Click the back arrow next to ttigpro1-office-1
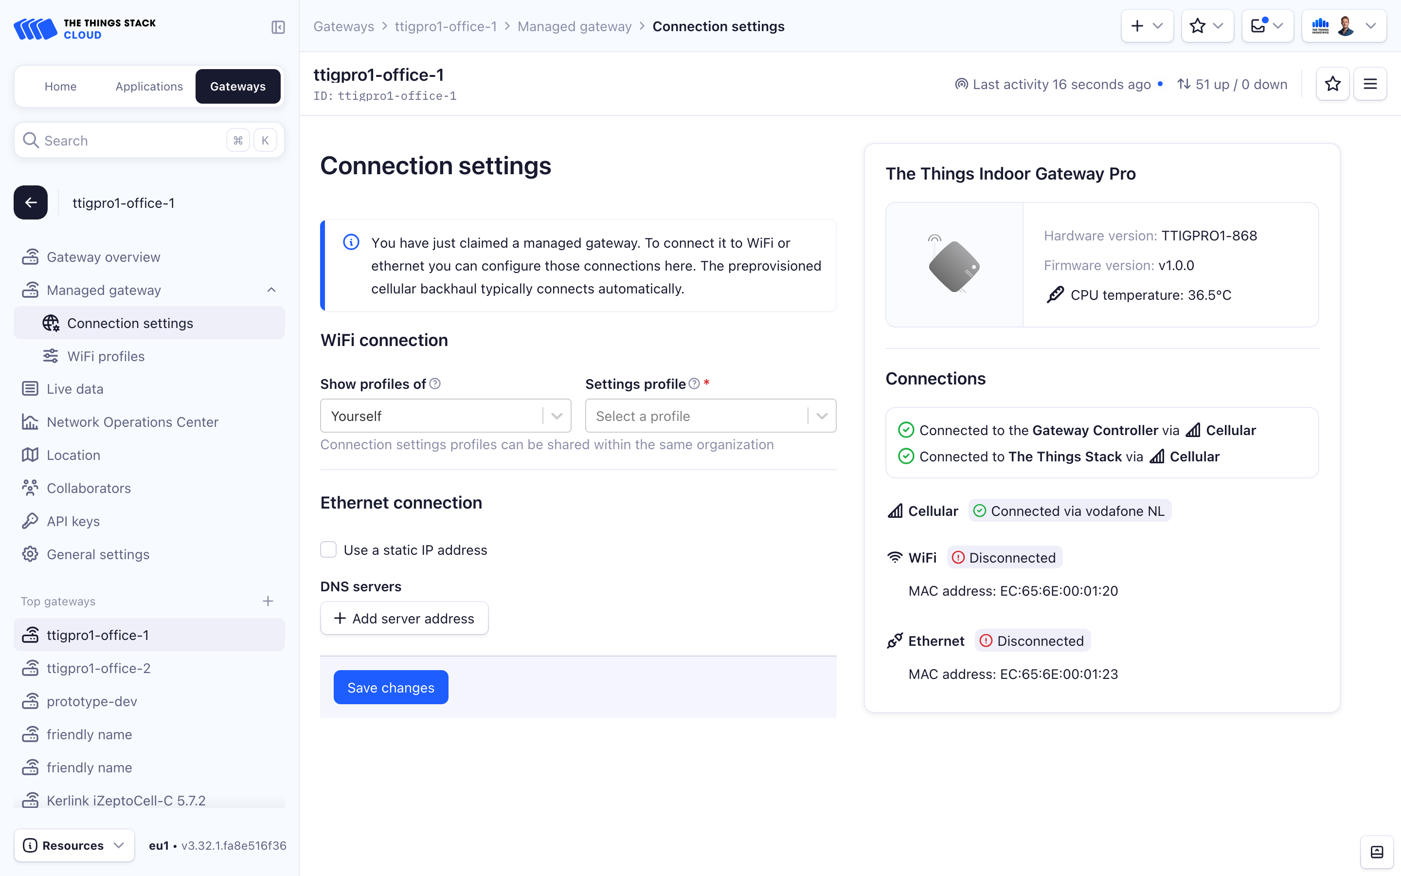The width and height of the screenshot is (1401, 876). point(31,203)
